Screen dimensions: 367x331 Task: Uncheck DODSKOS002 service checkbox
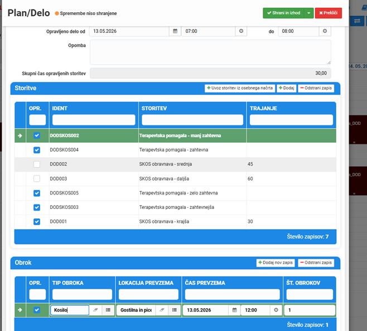point(37,135)
